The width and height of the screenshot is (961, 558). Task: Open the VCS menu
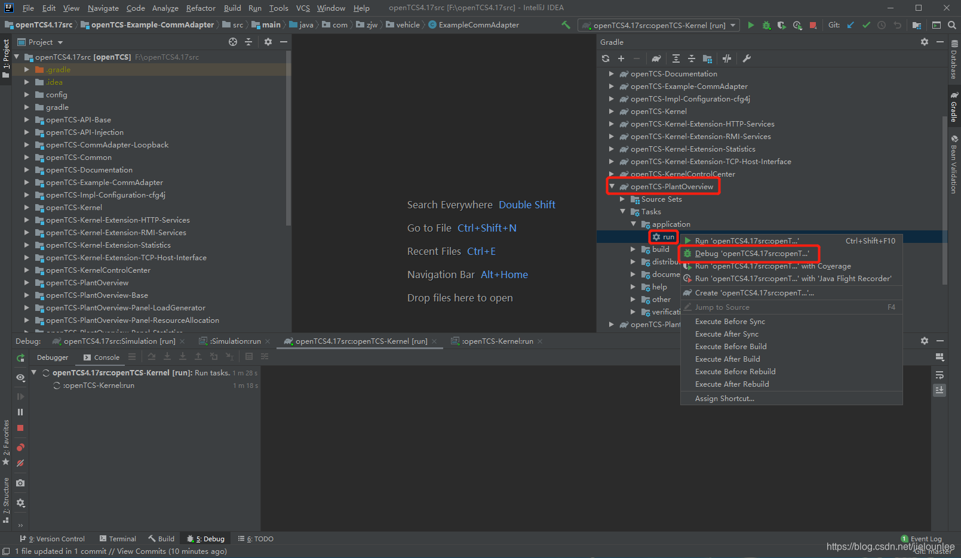tap(303, 8)
